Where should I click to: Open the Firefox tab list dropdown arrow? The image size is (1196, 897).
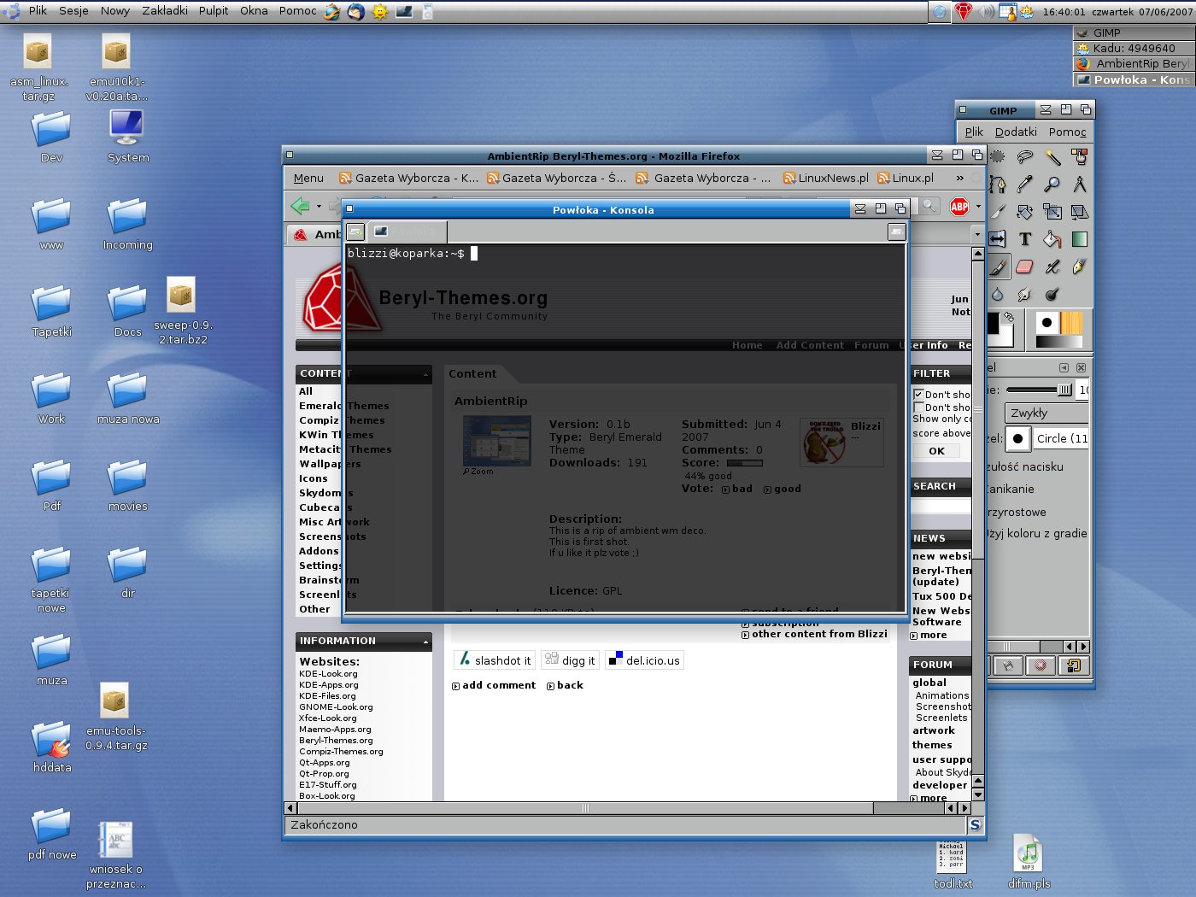coord(977,234)
